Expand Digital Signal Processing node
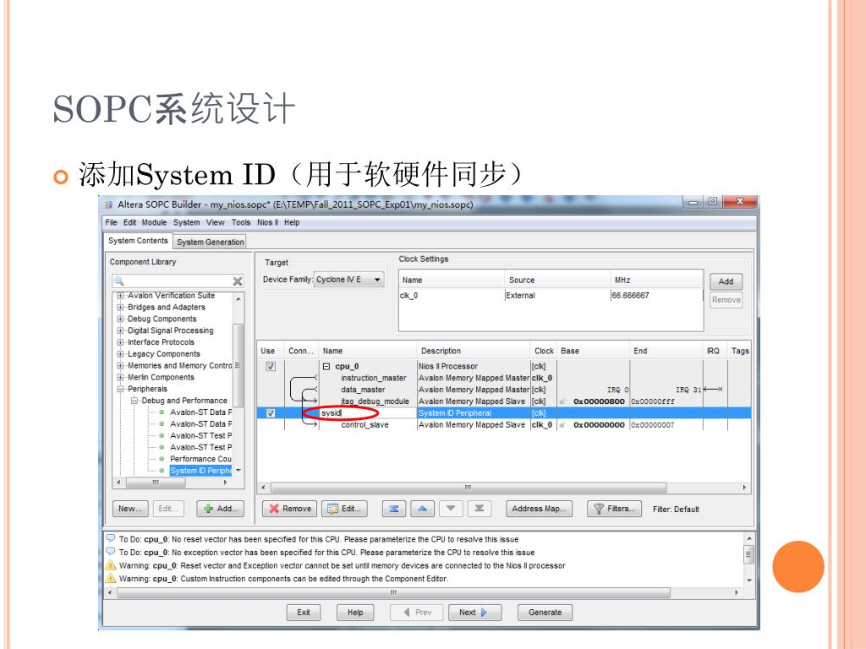The width and height of the screenshot is (866, 649). pos(120,330)
